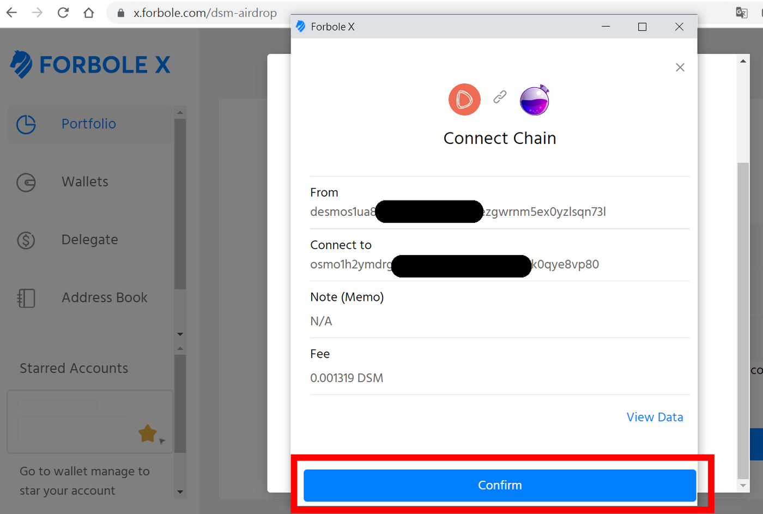Click starred accounts scroll down arrow
This screenshot has height=514, width=763.
(x=180, y=492)
